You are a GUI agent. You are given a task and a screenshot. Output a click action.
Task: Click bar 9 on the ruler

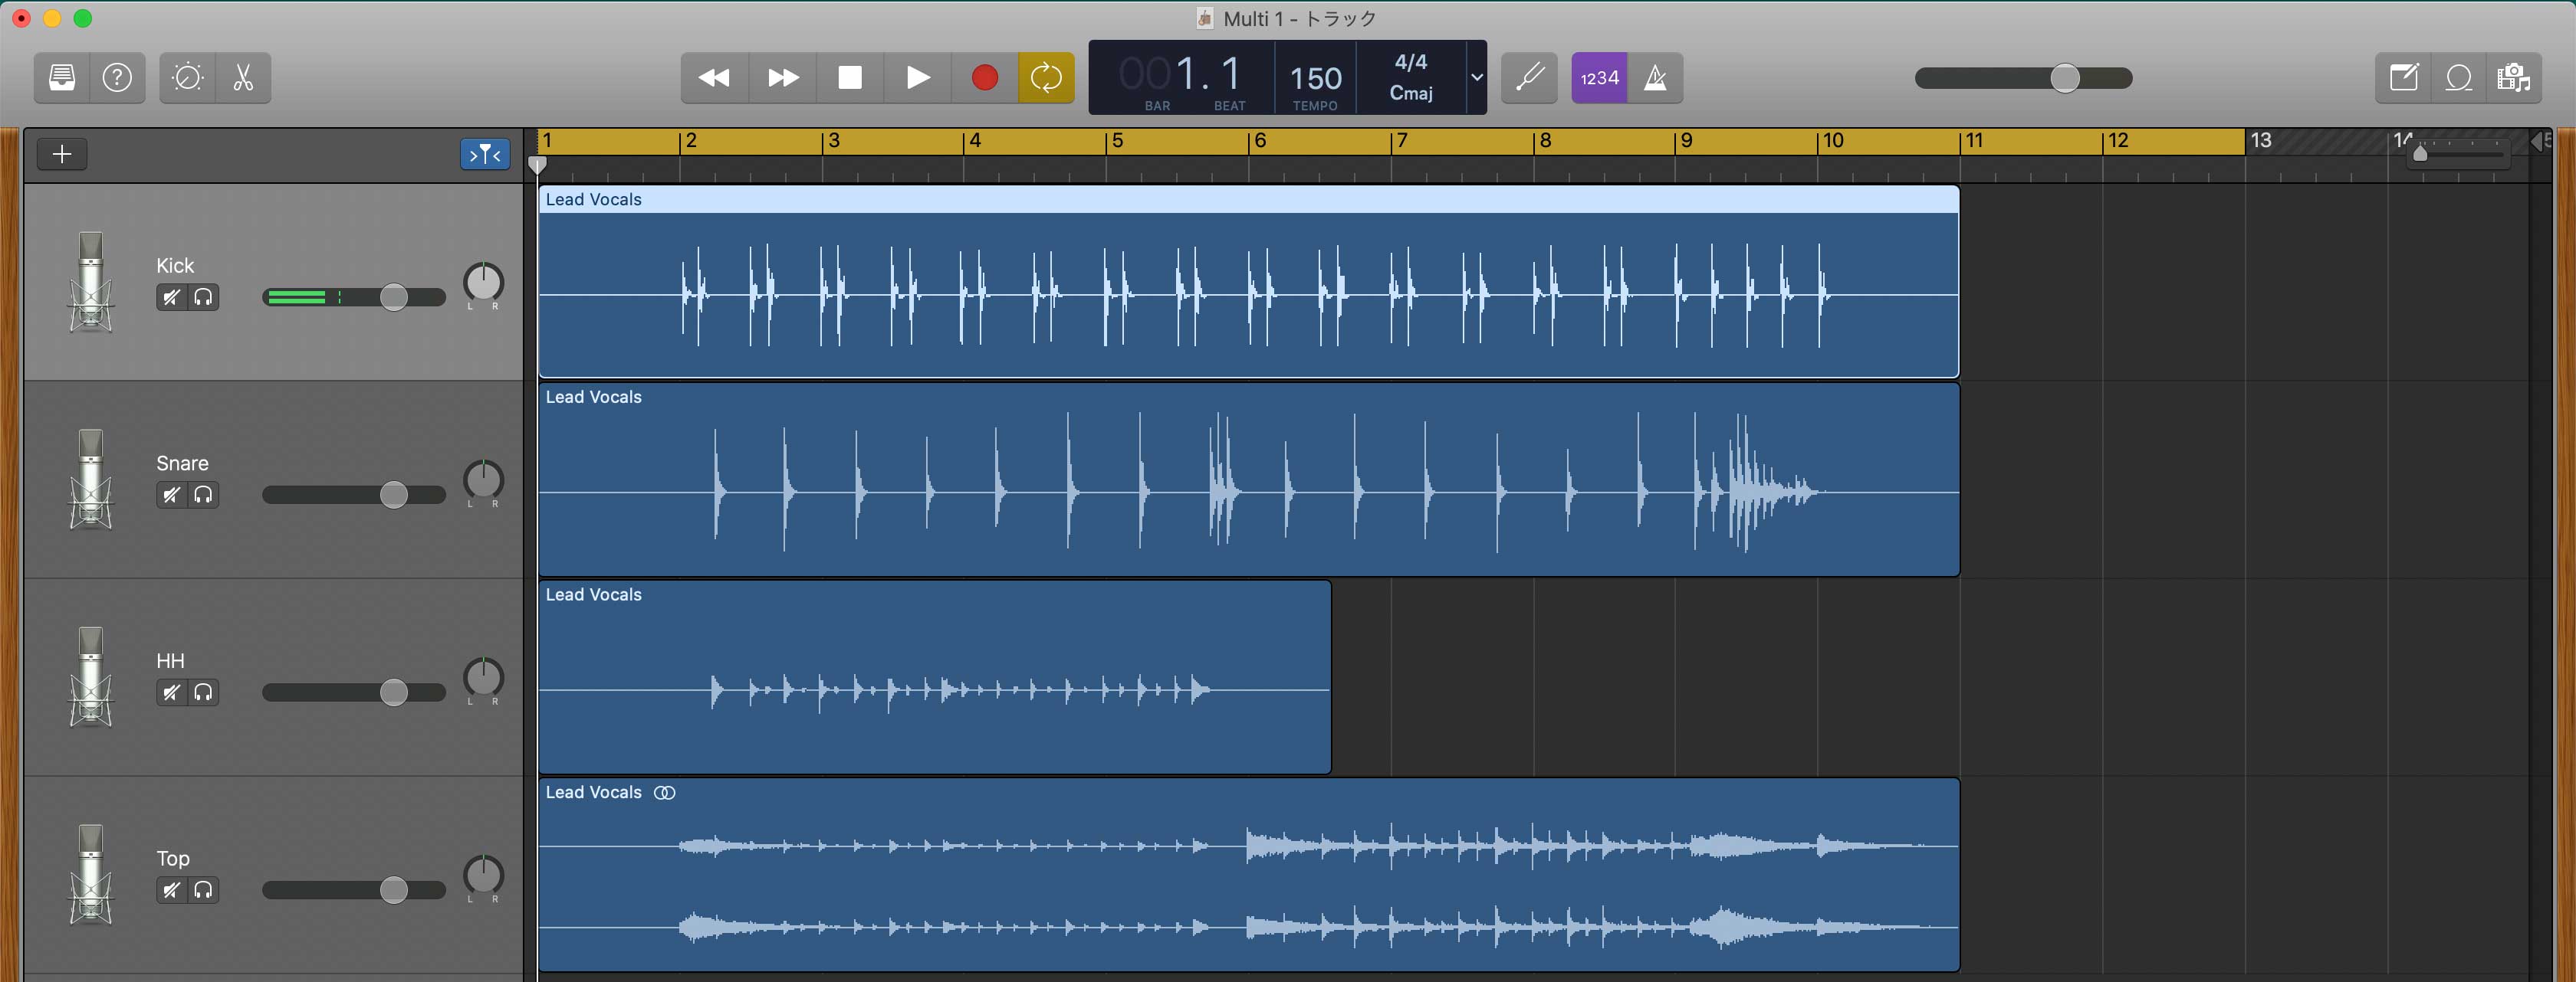click(x=1686, y=141)
